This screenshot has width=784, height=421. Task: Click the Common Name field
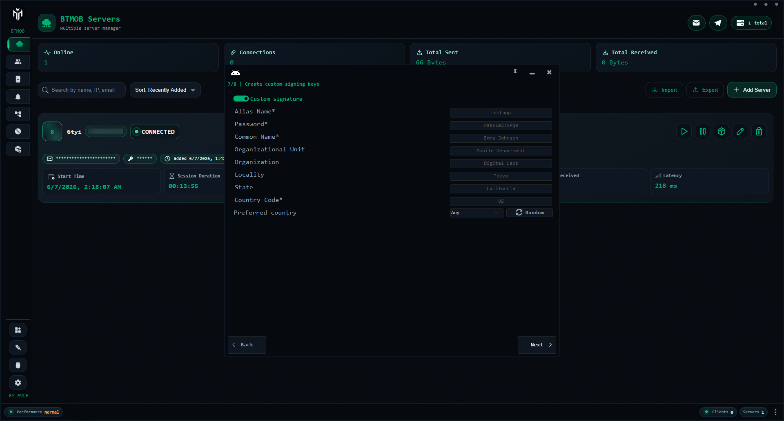tap(501, 138)
